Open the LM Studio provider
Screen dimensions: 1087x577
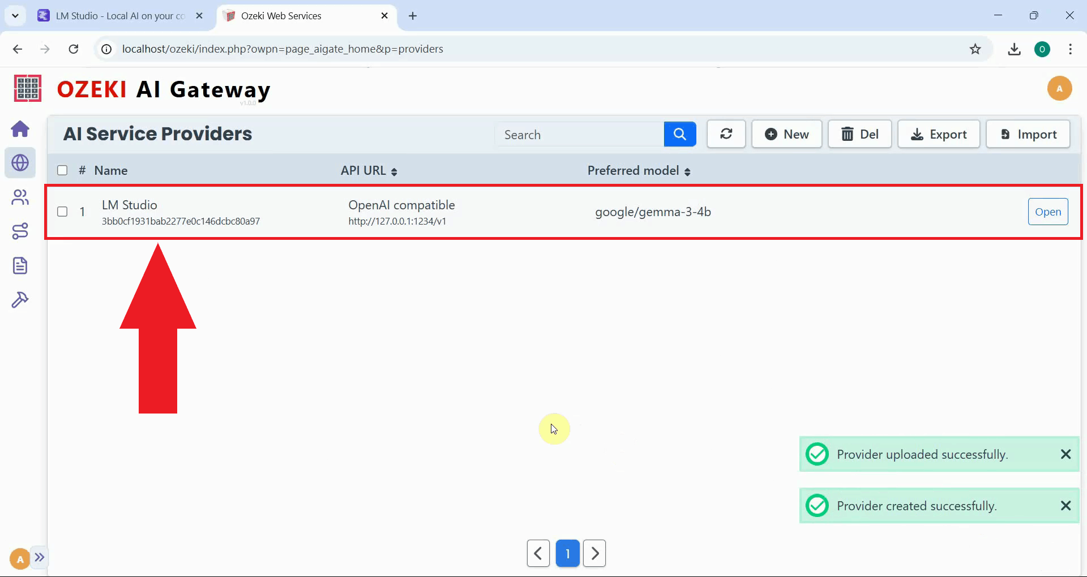[x=1047, y=212]
